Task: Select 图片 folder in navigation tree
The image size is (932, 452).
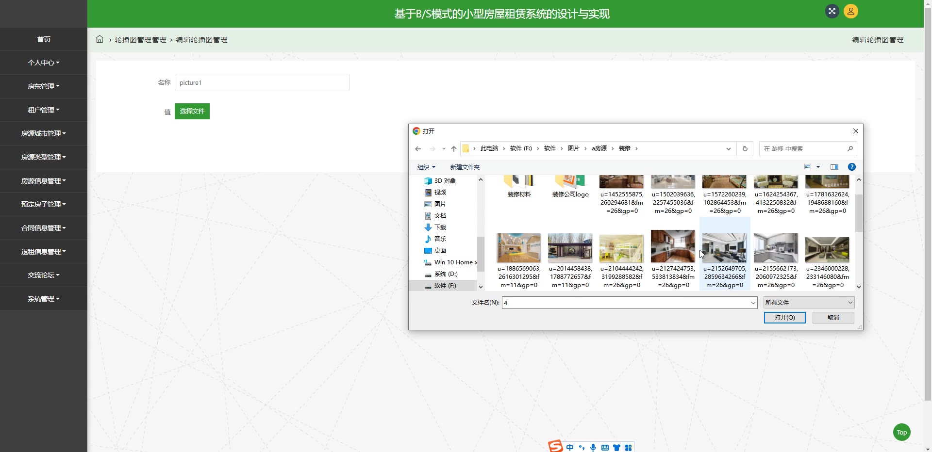Action: click(x=435, y=204)
